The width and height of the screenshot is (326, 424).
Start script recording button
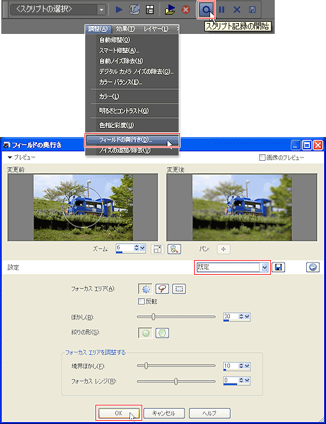coord(206,10)
